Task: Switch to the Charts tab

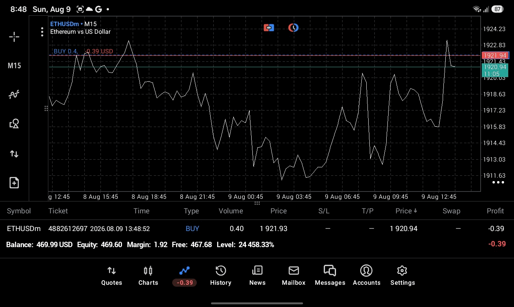Action: tap(148, 276)
